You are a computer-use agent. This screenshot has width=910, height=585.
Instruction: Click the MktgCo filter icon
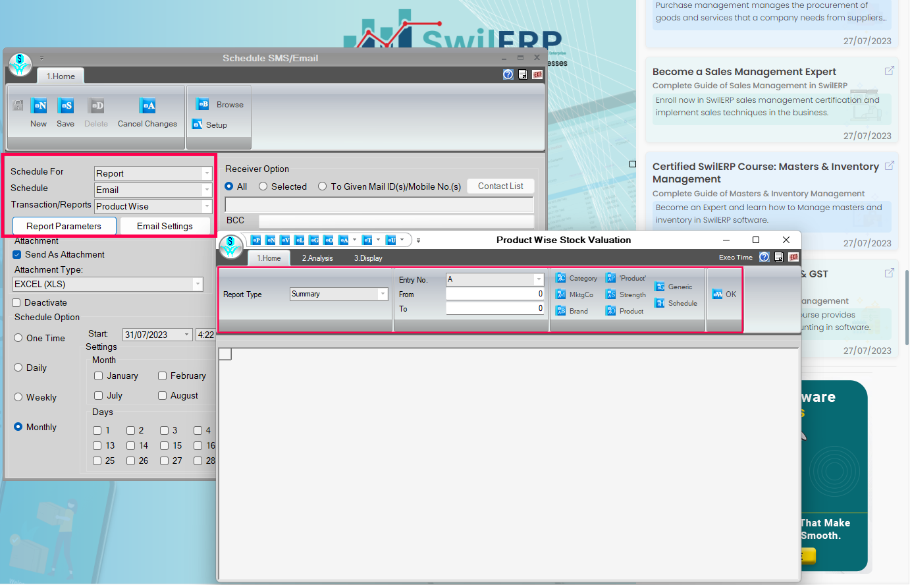(560, 294)
